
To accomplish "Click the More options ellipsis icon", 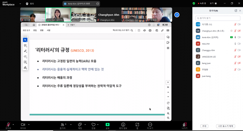I will (150, 125).
